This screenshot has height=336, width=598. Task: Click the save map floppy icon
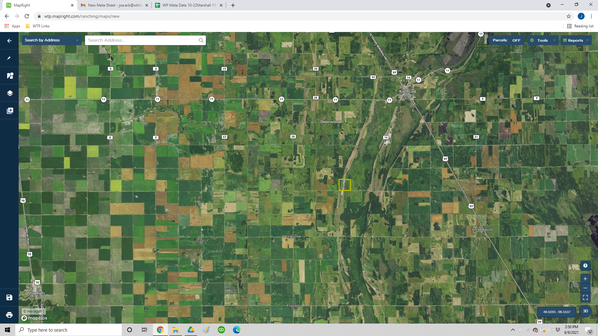coord(9,297)
